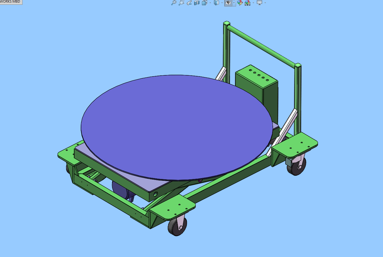Click the View Orientation cube icon

(205, 3)
